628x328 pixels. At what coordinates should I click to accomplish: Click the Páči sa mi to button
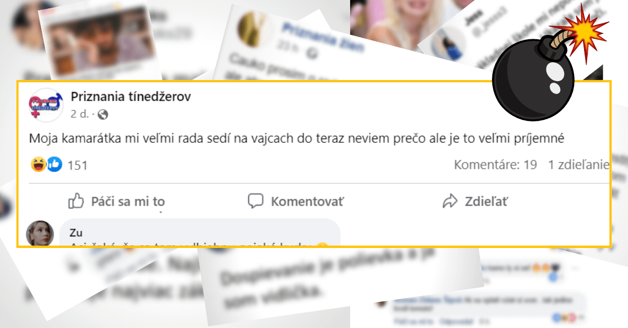tap(117, 201)
